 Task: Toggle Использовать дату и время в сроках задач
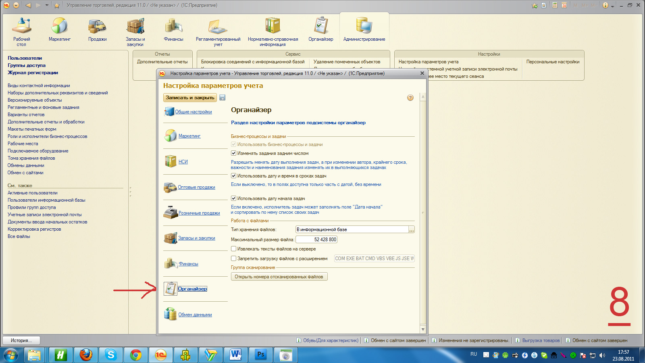pyautogui.click(x=233, y=176)
